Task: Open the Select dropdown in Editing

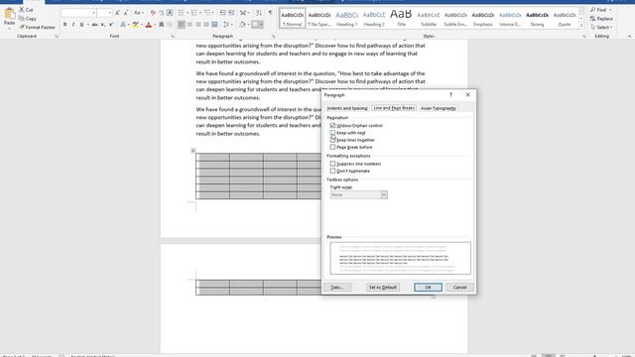Action: (601, 27)
